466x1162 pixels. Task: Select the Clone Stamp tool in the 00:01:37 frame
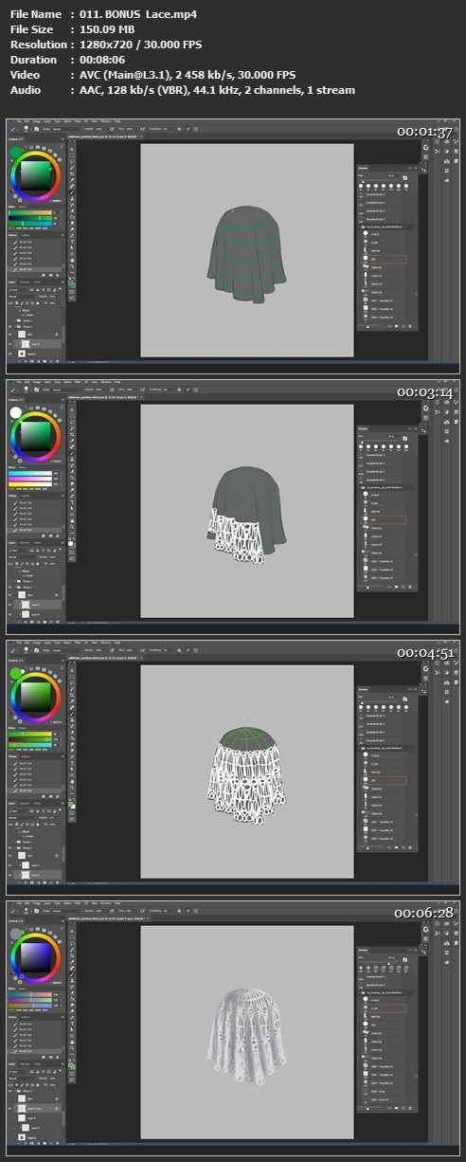click(72, 199)
